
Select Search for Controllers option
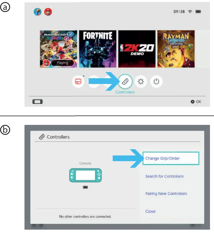[x=164, y=176]
